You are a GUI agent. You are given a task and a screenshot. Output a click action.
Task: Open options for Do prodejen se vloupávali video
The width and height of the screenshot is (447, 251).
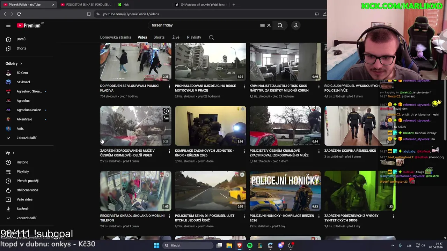[x=169, y=86]
